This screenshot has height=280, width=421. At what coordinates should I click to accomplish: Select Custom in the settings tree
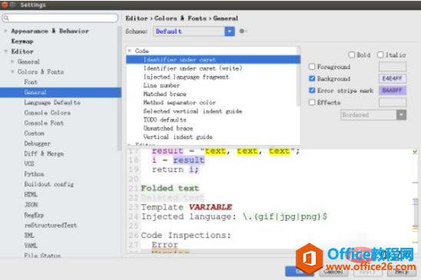(35, 133)
